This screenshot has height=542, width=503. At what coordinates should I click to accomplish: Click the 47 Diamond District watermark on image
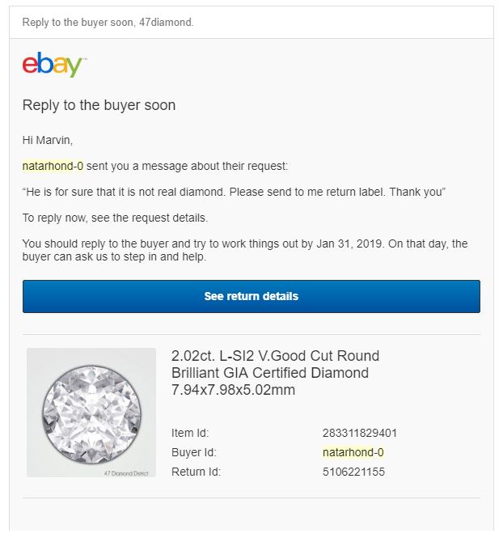(126, 473)
